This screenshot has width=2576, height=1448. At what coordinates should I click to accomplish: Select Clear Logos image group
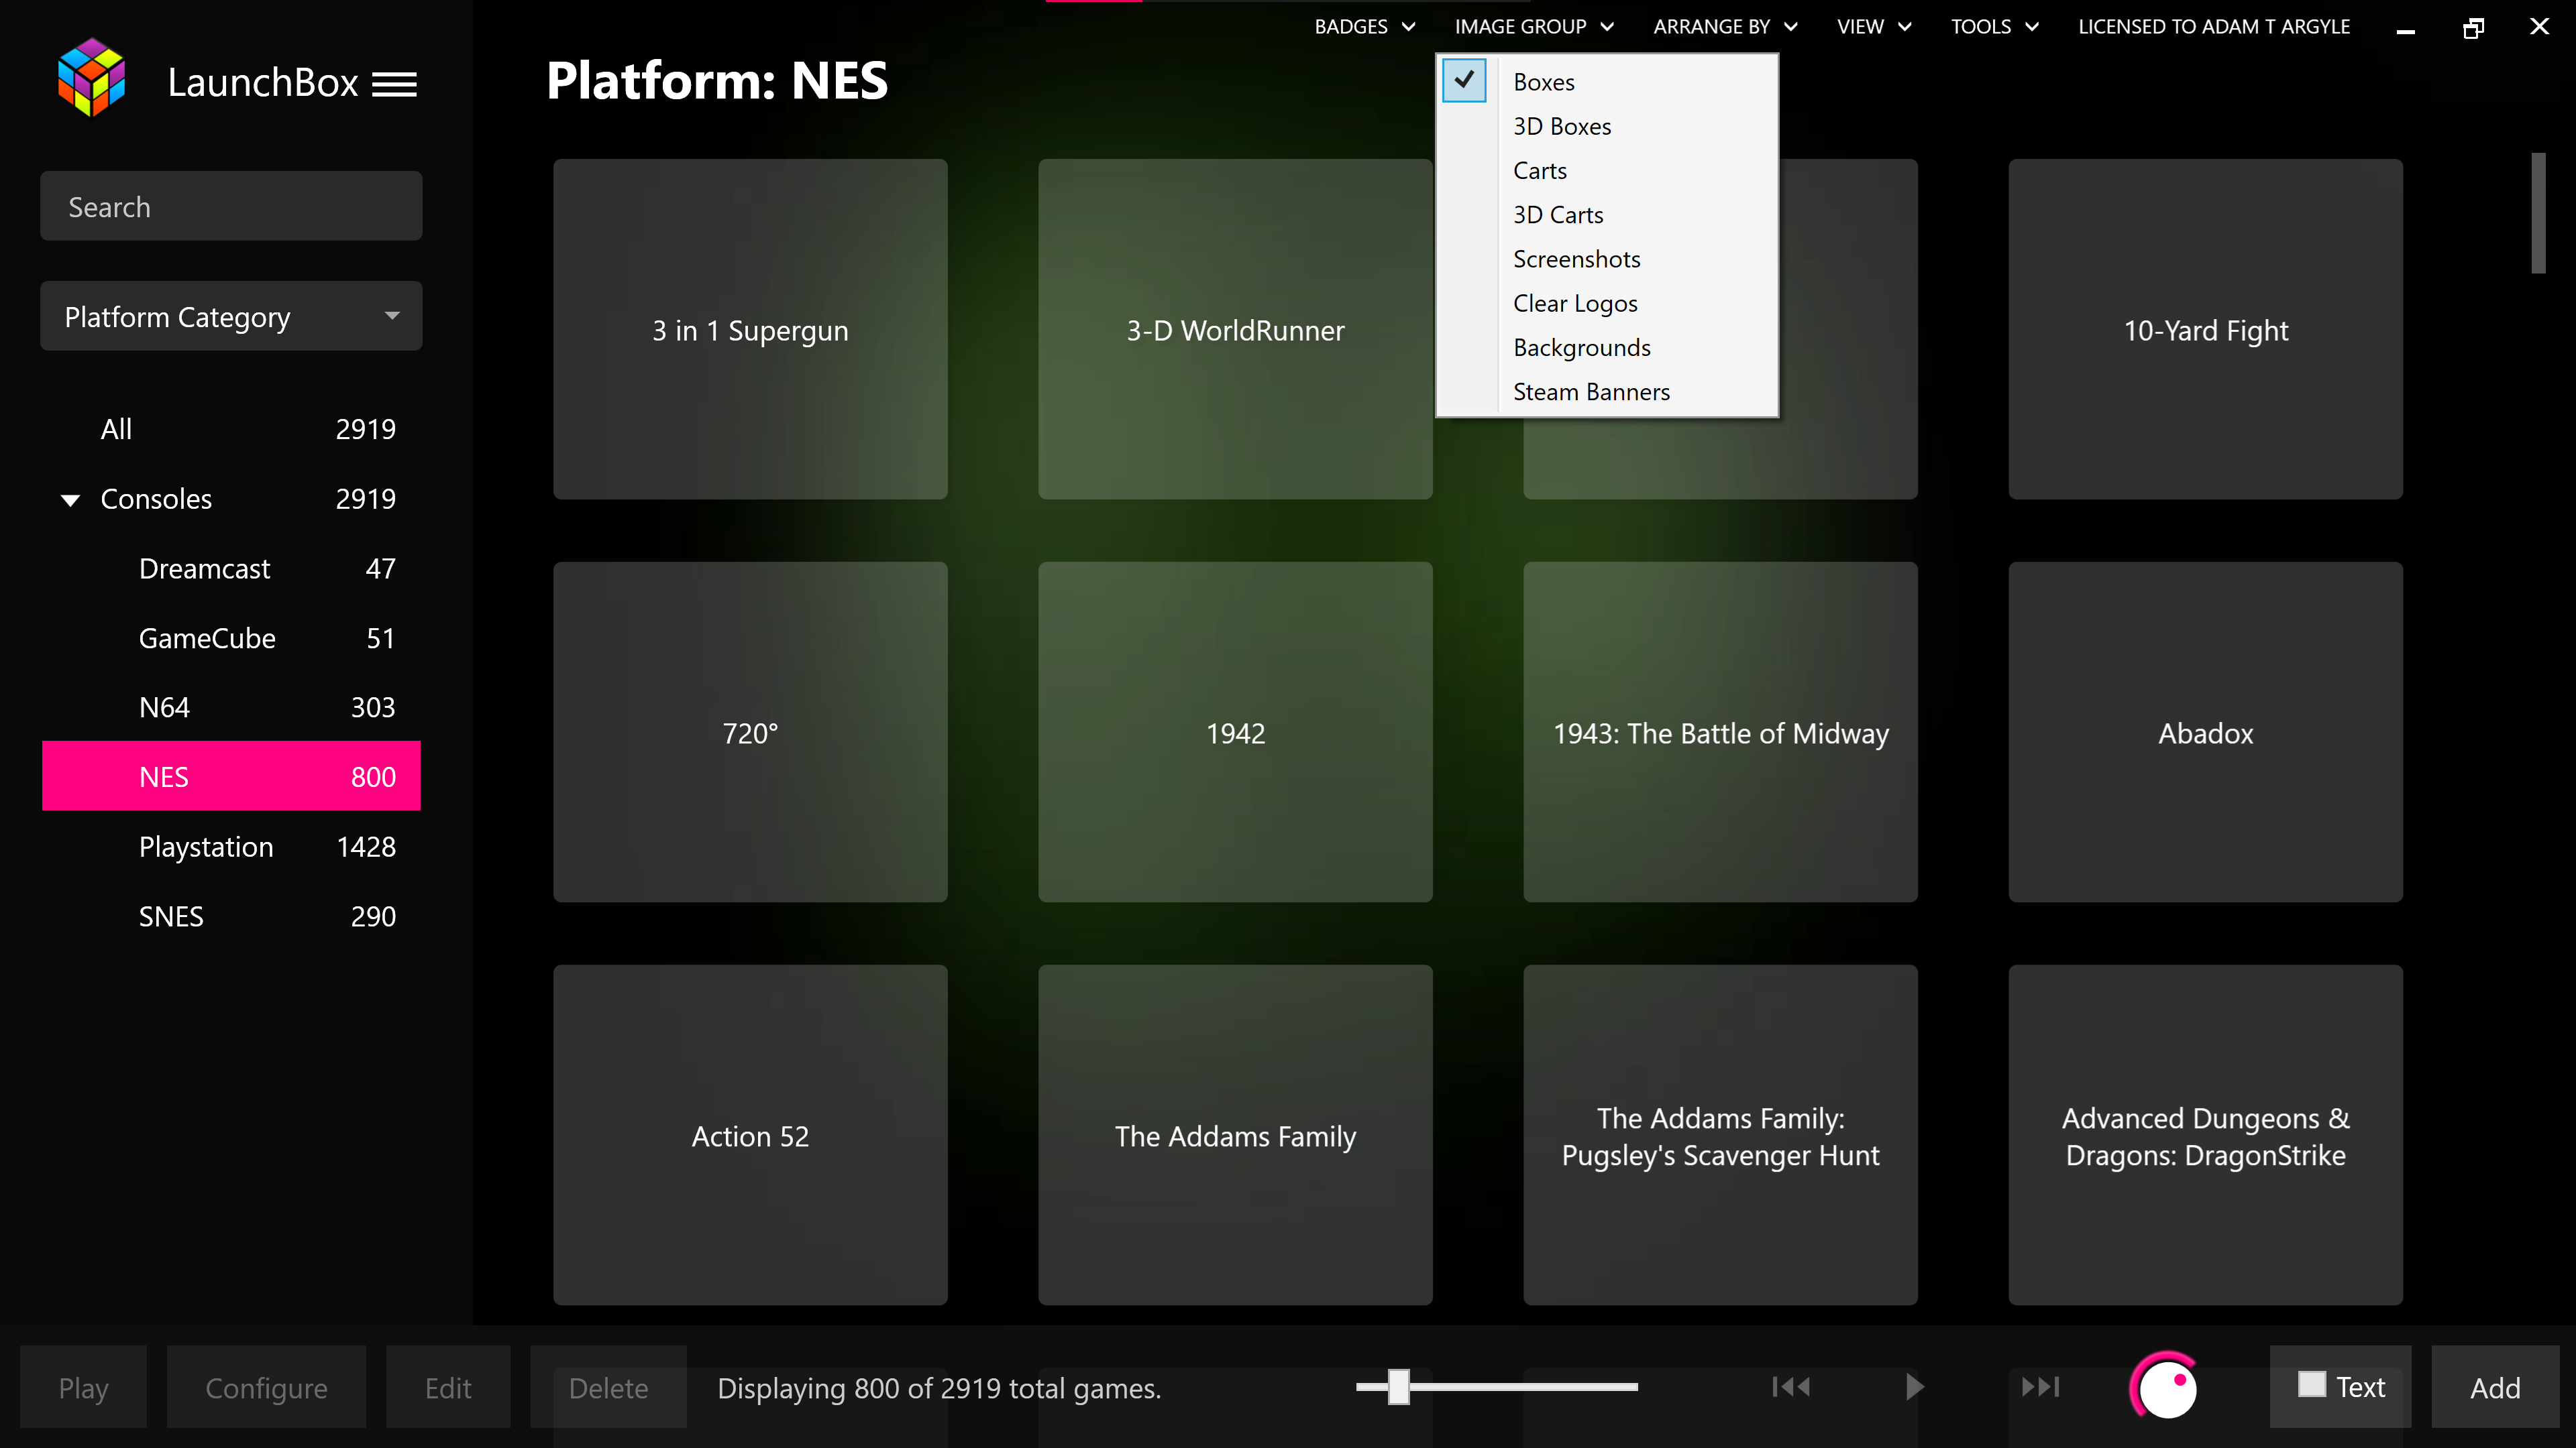click(x=1575, y=303)
